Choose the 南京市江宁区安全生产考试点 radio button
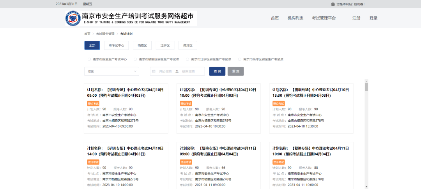Screen dimensions: 421x193 [188, 59]
